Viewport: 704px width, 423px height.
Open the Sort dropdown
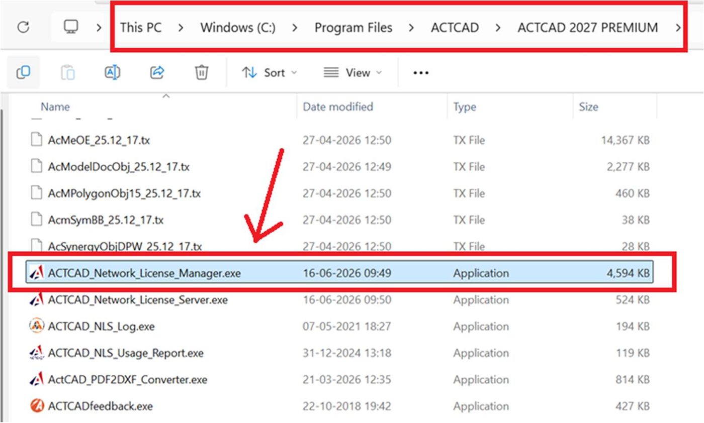[x=270, y=73]
